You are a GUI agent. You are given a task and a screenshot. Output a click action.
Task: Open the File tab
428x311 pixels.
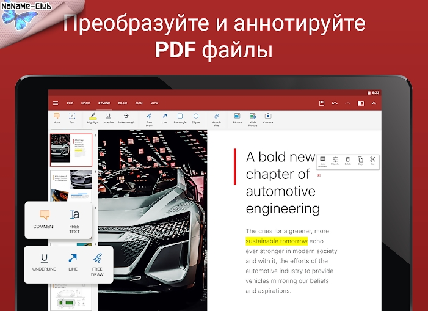pyautogui.click(x=70, y=103)
